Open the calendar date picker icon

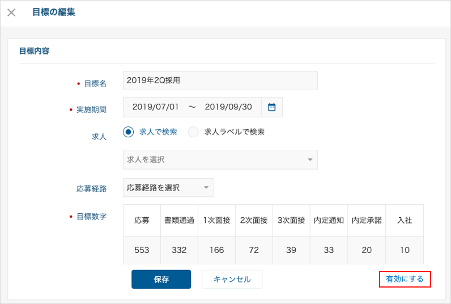(x=272, y=107)
